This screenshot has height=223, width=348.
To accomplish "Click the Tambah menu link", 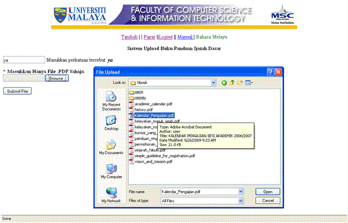I will pyautogui.click(x=129, y=37).
